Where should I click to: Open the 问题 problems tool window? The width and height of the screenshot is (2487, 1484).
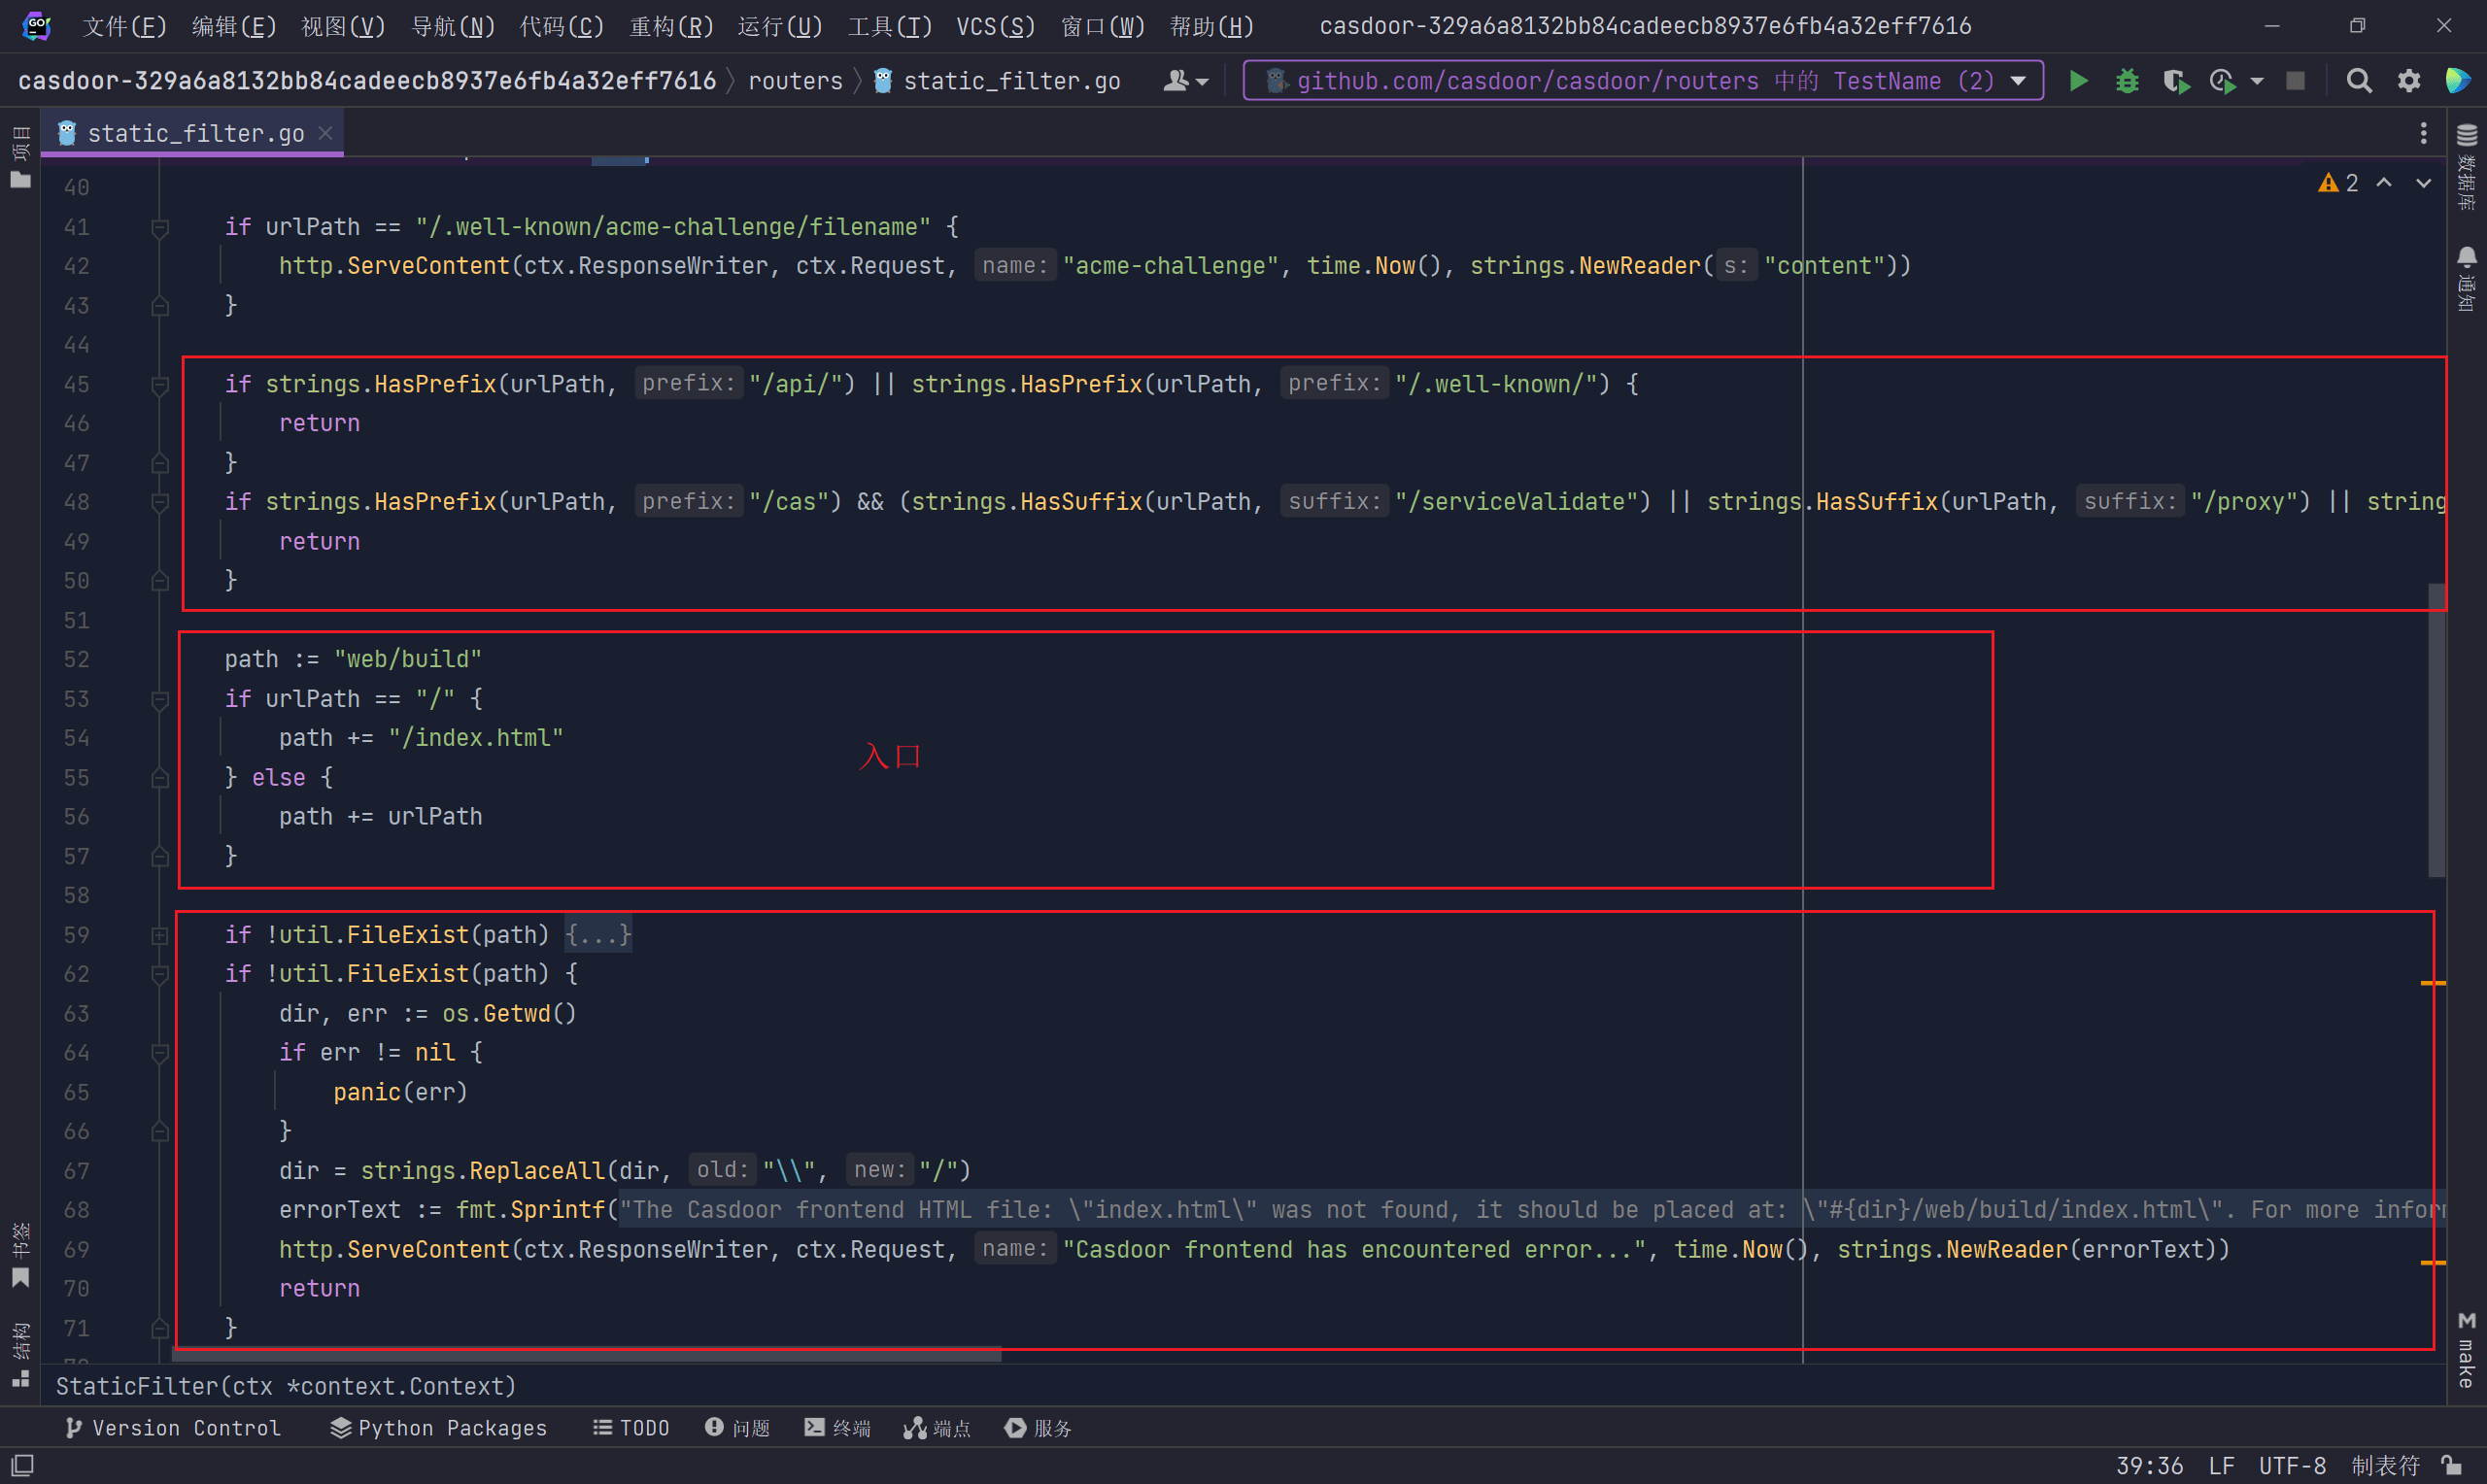738,1428
